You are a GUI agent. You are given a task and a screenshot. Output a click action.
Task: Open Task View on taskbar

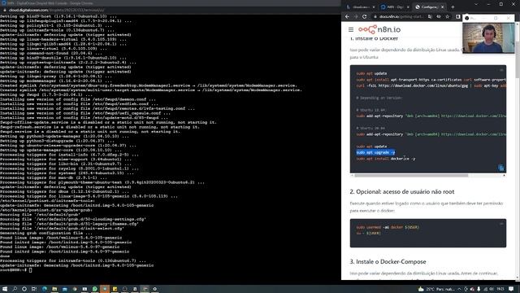tap(34, 289)
